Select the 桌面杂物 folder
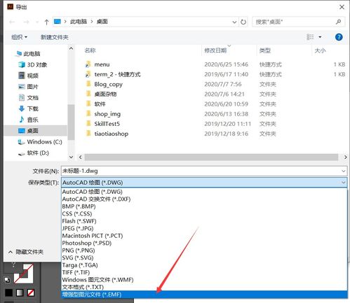350x303 pixels. coord(105,94)
